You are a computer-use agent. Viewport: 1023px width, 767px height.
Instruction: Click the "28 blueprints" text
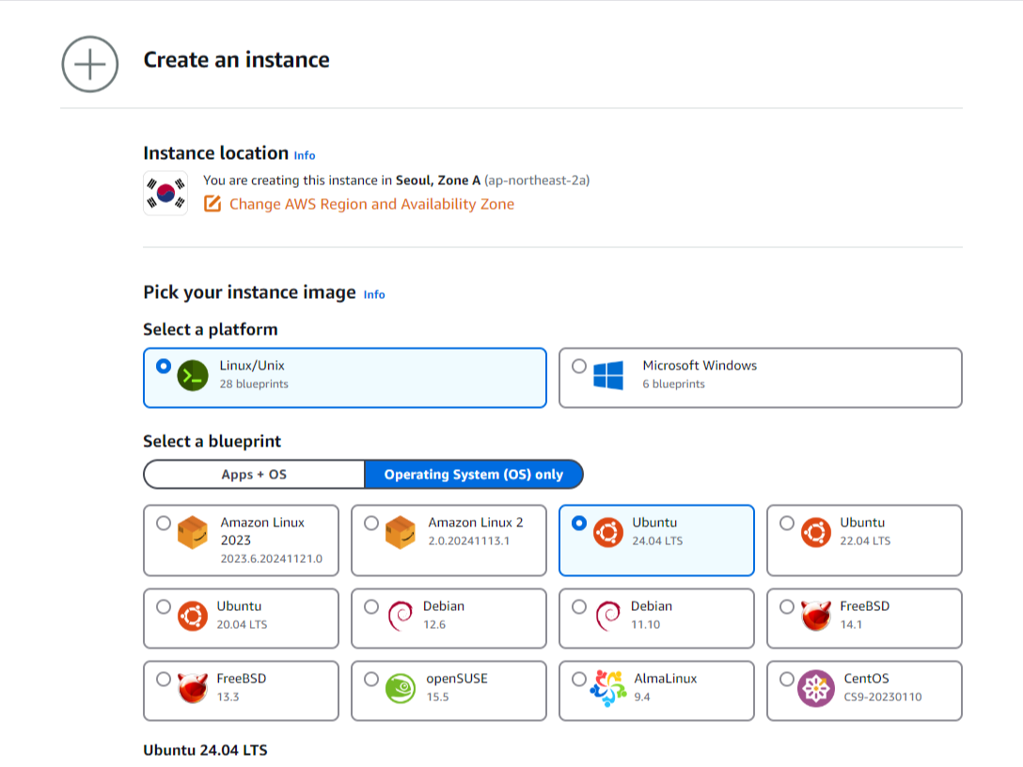coord(254,384)
